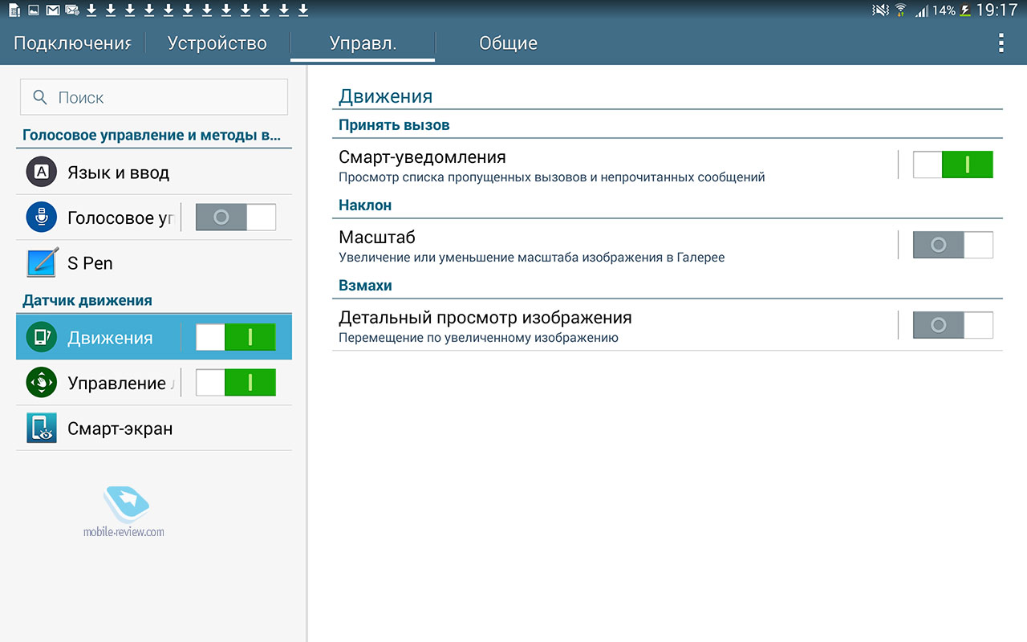The image size is (1027, 642).
Task: Open the three-dot overflow menu
Action: click(x=1001, y=43)
